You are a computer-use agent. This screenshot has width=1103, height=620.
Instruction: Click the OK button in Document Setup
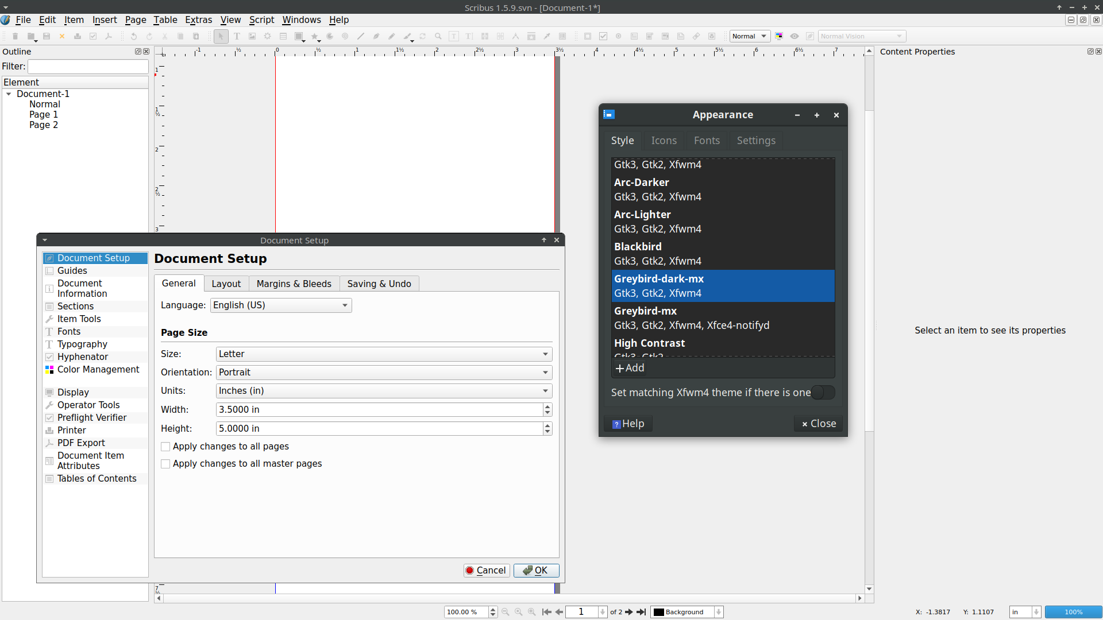(535, 570)
